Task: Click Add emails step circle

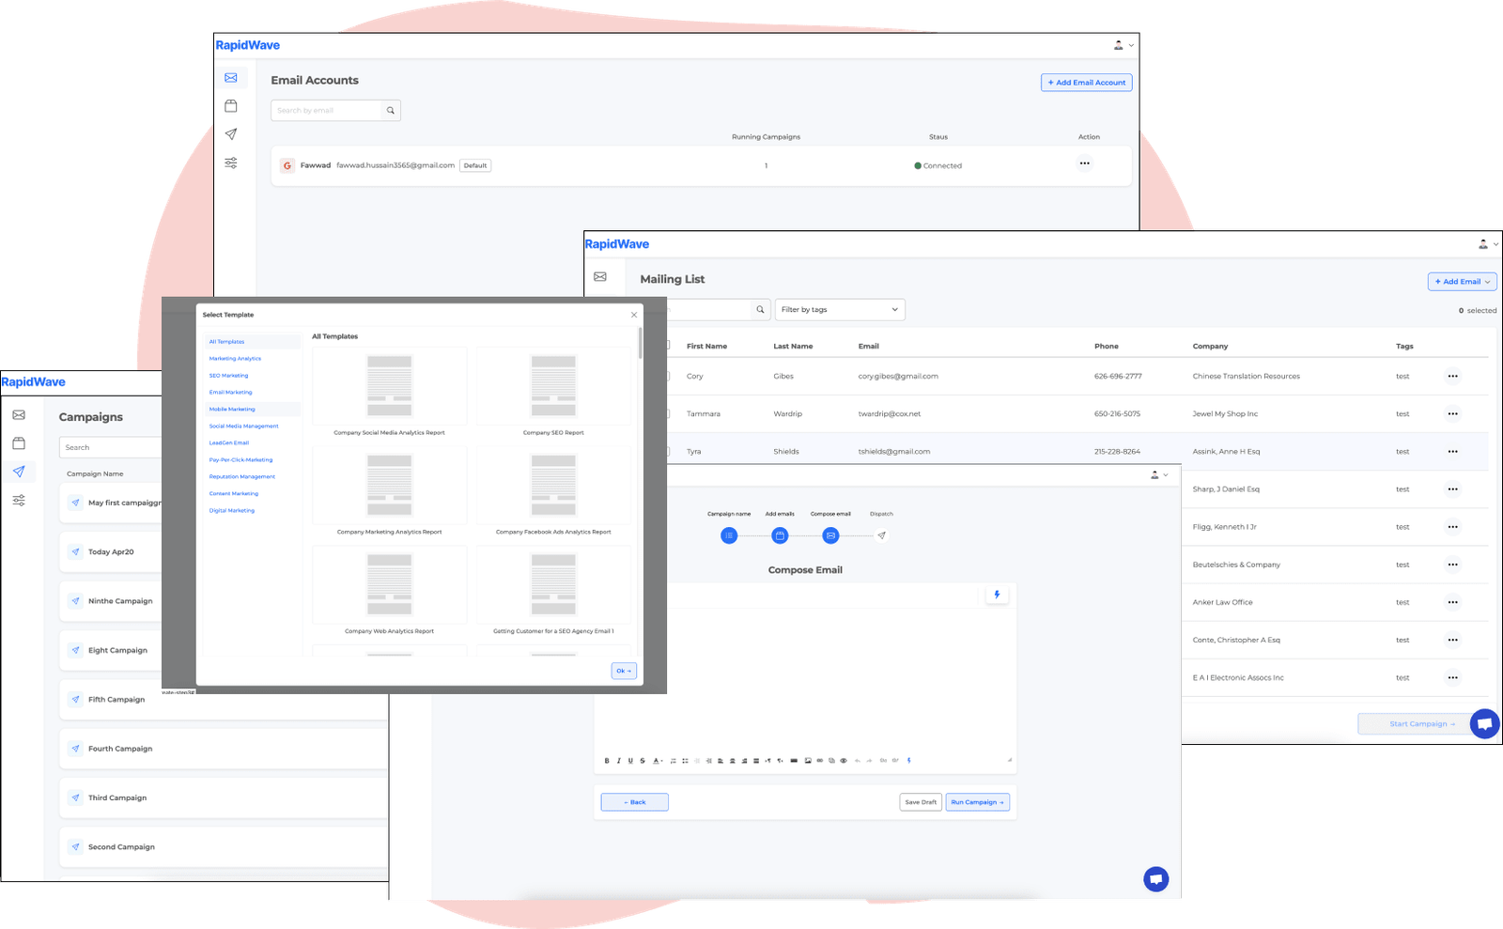Action: click(780, 535)
